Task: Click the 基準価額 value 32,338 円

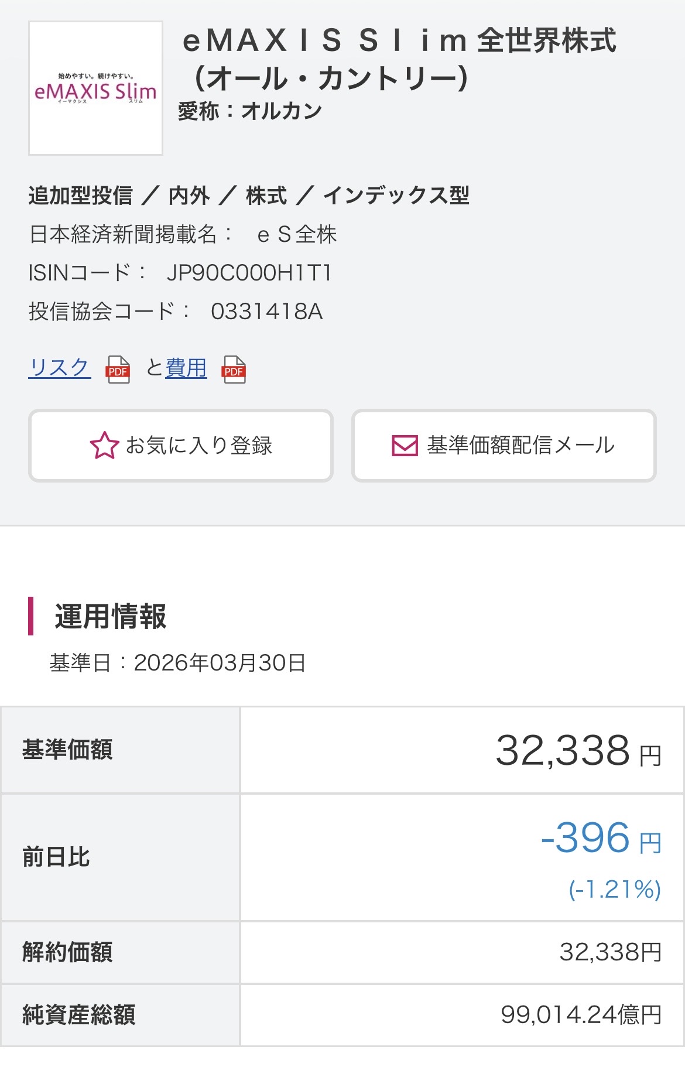Action: pyautogui.click(x=578, y=751)
